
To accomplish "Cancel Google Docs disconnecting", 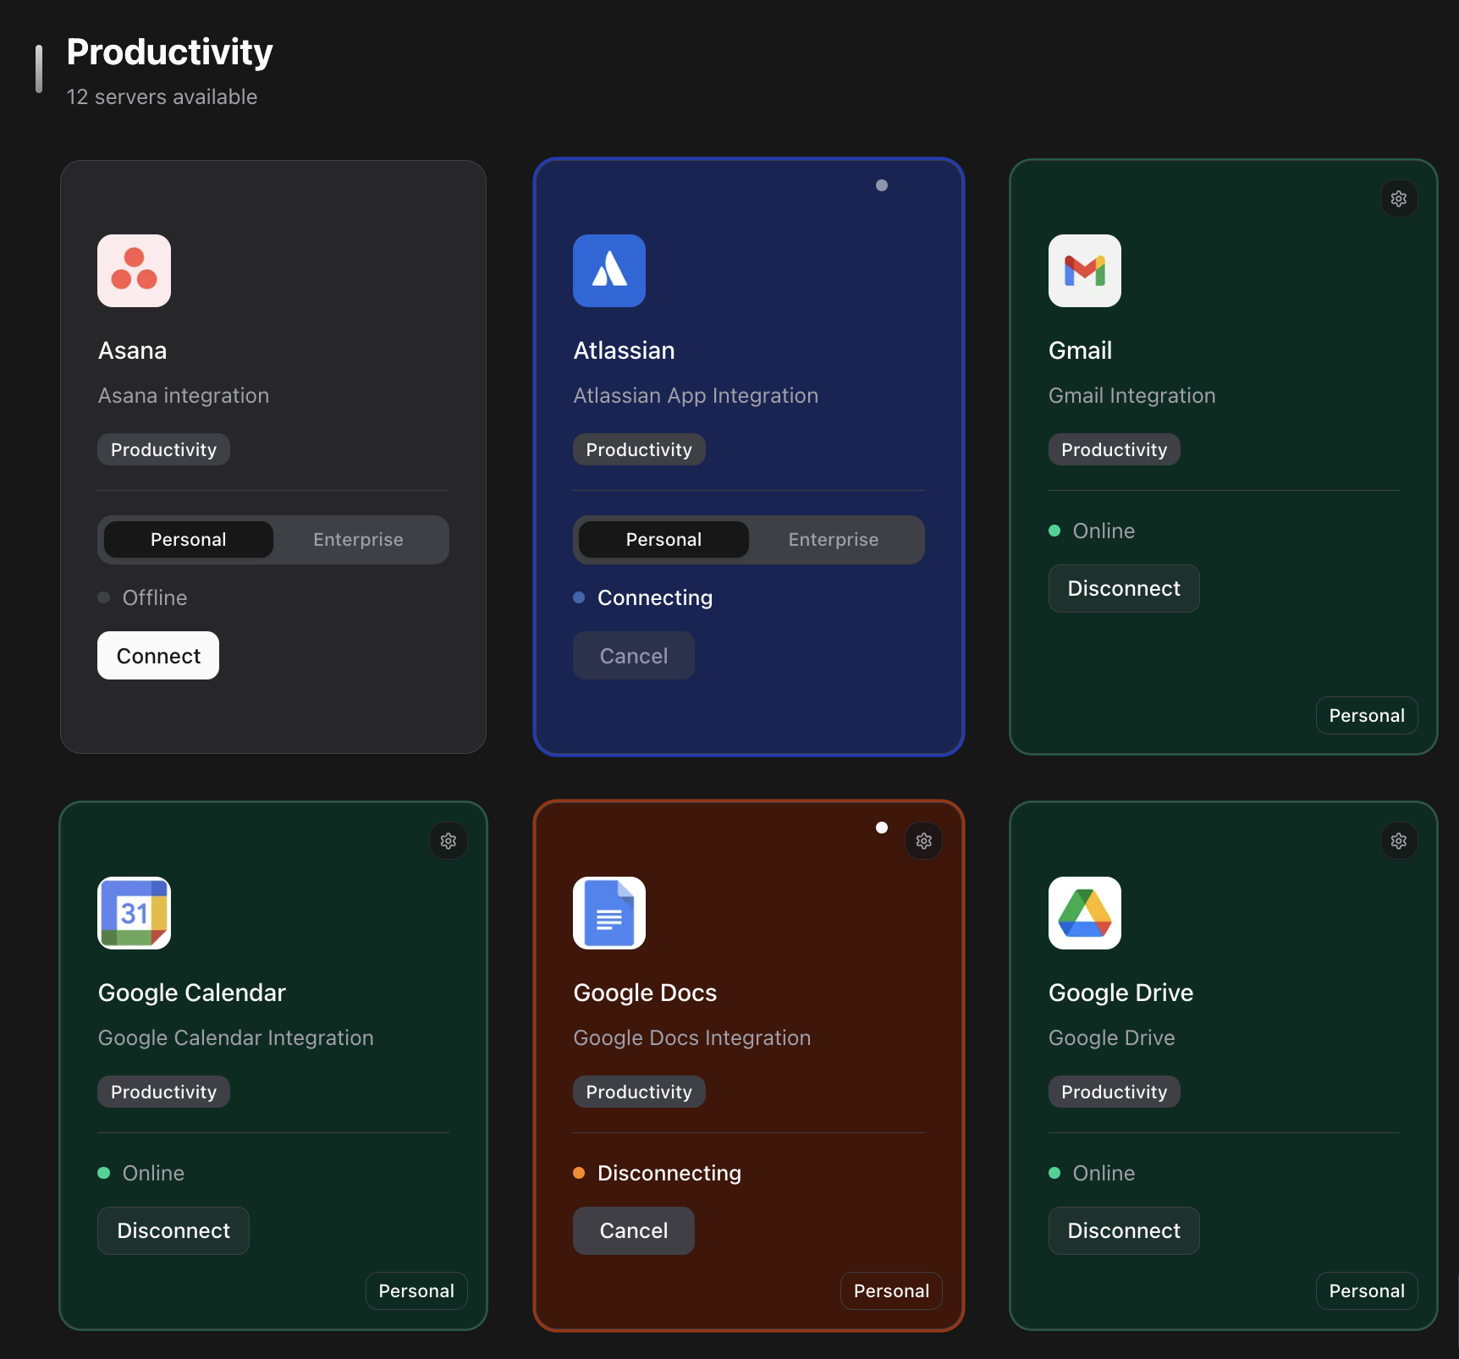I will (634, 1231).
